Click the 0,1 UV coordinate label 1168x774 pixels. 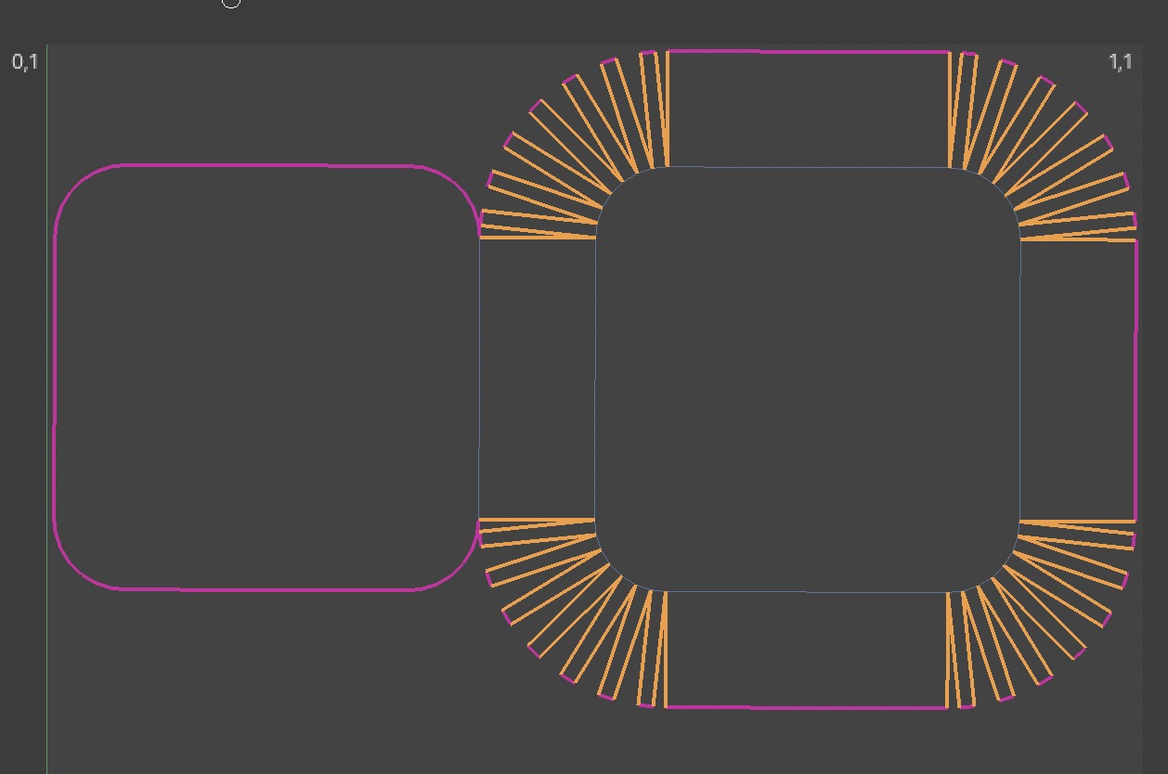pyautogui.click(x=25, y=62)
